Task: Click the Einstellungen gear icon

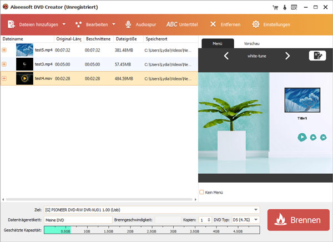Action: (x=256, y=24)
